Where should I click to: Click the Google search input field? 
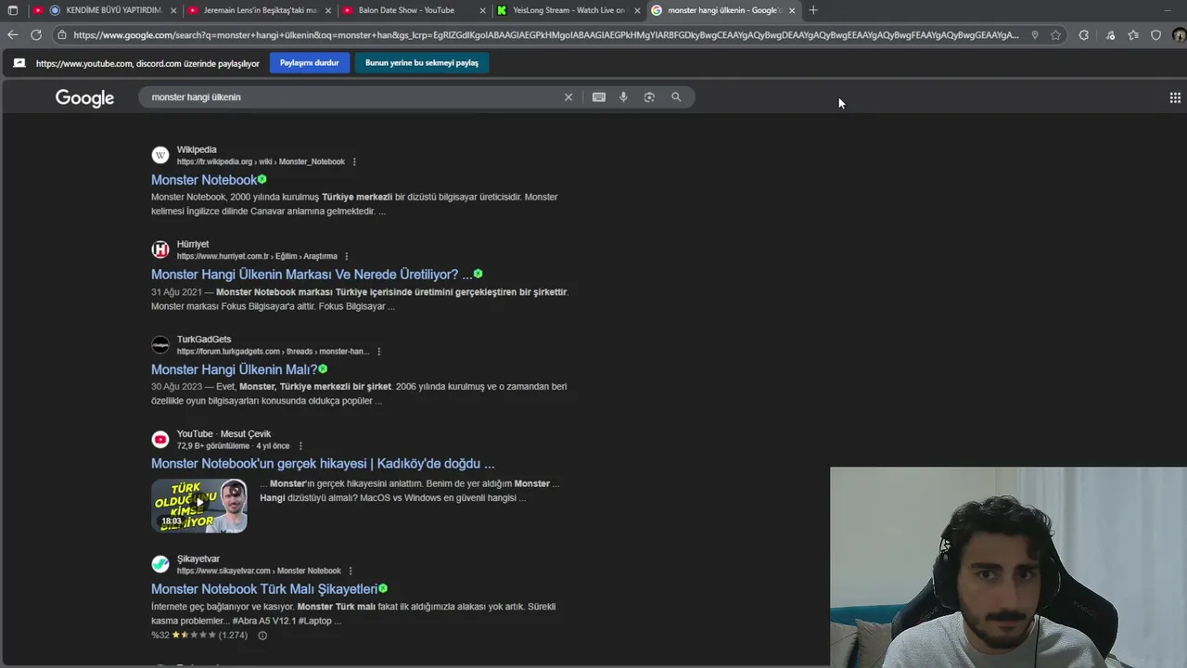352,97
